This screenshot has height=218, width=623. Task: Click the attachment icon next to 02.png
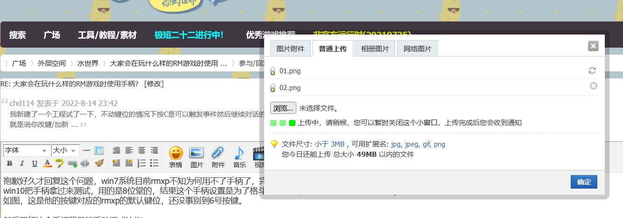point(273,88)
